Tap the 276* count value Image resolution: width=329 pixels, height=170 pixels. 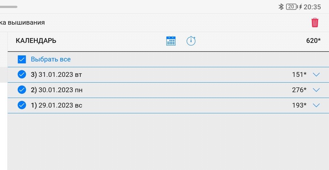pyautogui.click(x=299, y=90)
